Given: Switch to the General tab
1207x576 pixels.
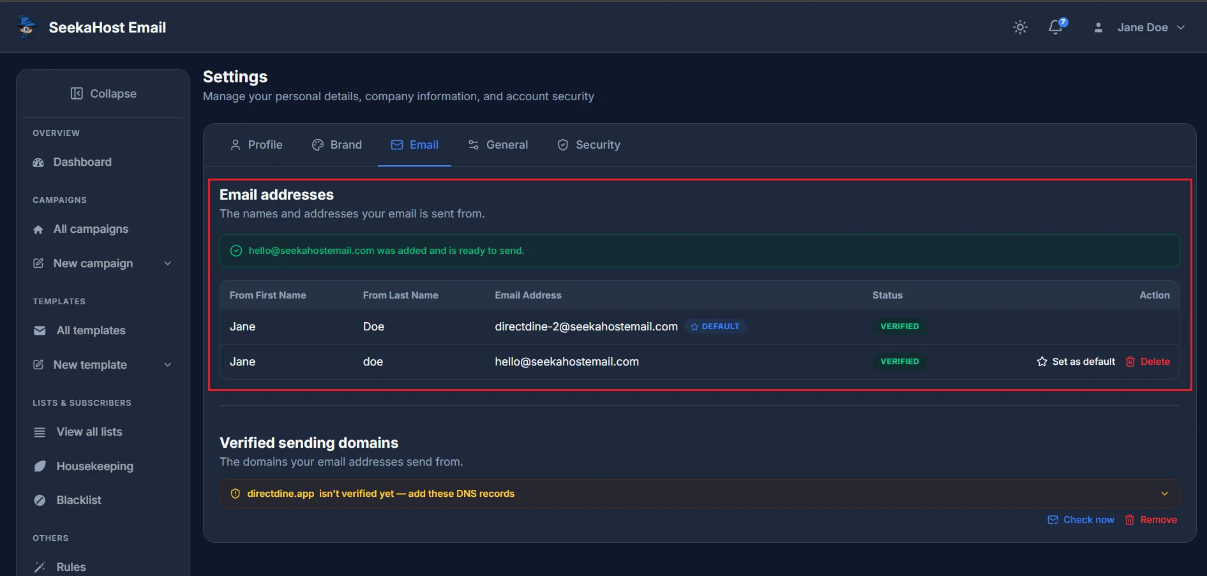Looking at the screenshot, I should 498,145.
